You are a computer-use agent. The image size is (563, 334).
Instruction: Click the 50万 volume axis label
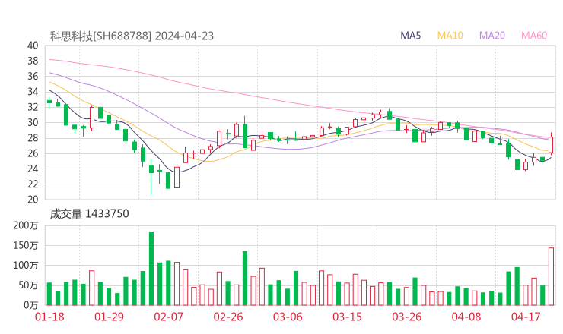tap(28, 285)
